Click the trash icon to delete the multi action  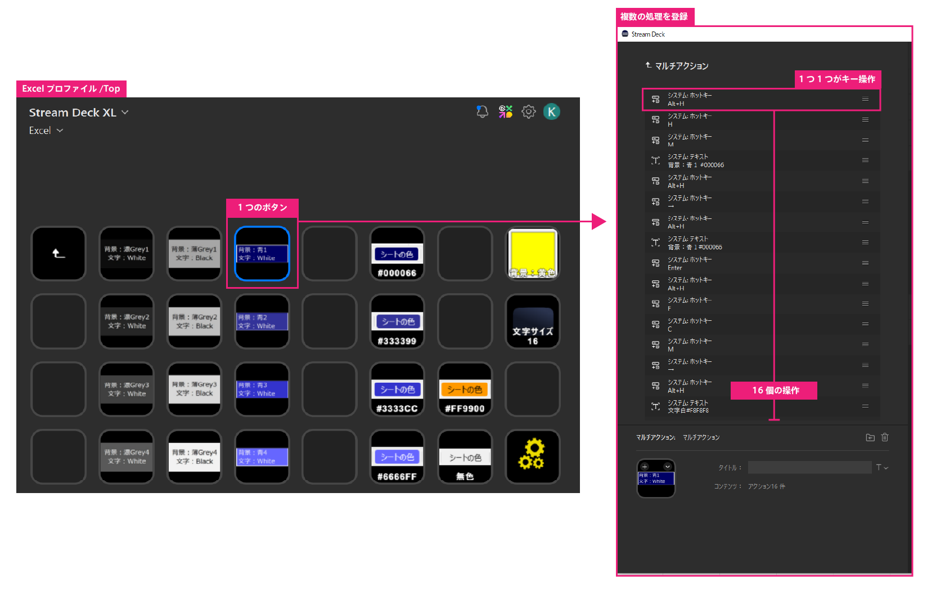coord(884,437)
